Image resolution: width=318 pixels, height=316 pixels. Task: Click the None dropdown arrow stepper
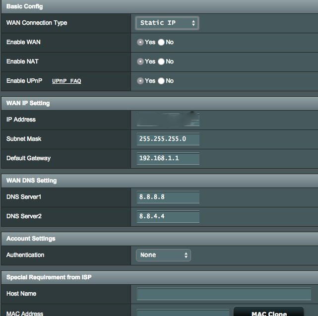[x=186, y=255]
